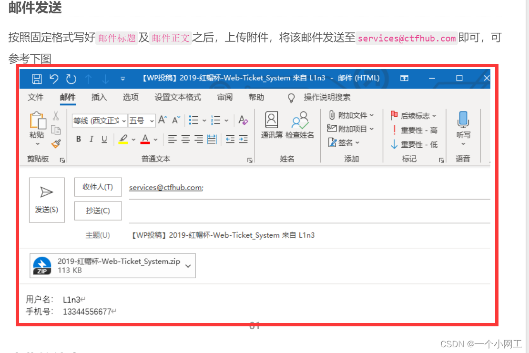Open the 审阅 Review tab

point(224,98)
